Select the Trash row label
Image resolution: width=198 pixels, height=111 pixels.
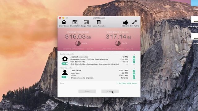(73, 75)
